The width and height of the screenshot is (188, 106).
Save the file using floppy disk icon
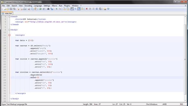coord(11,9)
